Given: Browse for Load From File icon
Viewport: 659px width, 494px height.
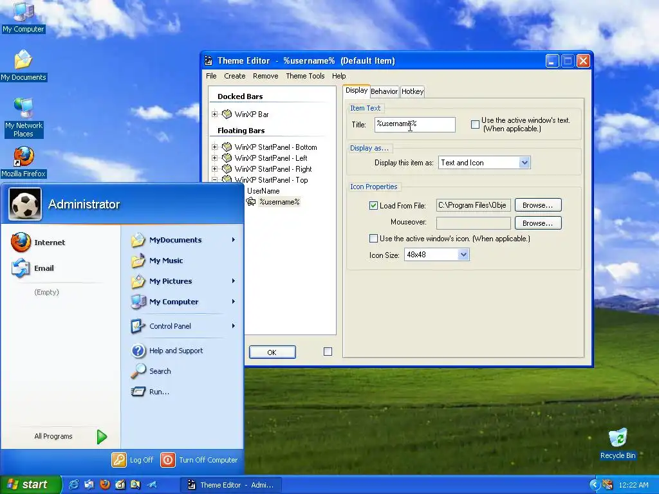Looking at the screenshot, I should [538, 205].
